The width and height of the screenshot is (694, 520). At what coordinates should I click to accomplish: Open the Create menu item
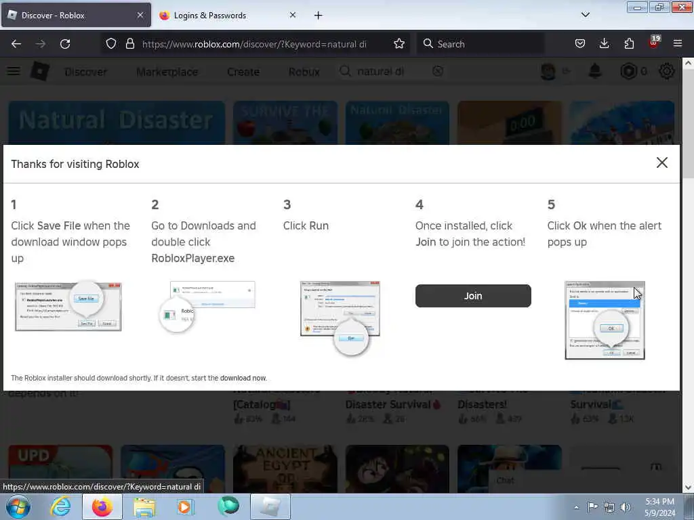click(x=243, y=72)
